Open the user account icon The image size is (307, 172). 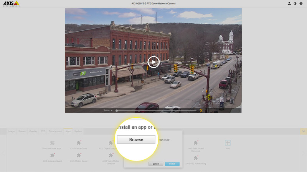click(x=289, y=3)
